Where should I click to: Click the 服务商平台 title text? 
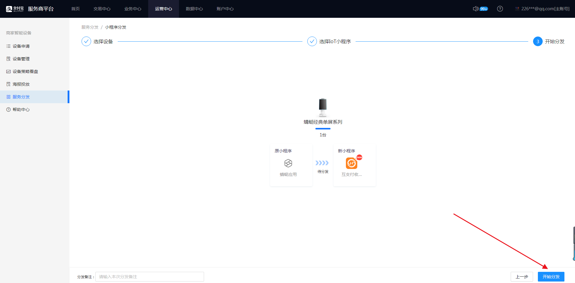[41, 9]
